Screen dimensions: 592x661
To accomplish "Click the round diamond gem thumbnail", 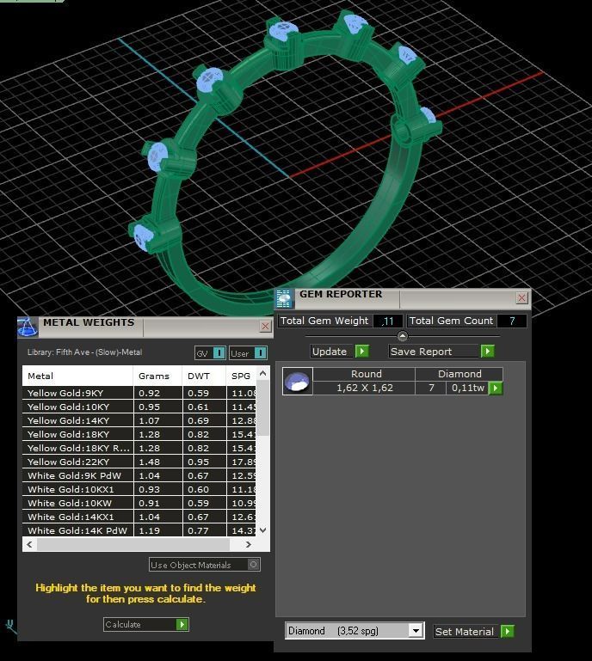I will [297, 381].
